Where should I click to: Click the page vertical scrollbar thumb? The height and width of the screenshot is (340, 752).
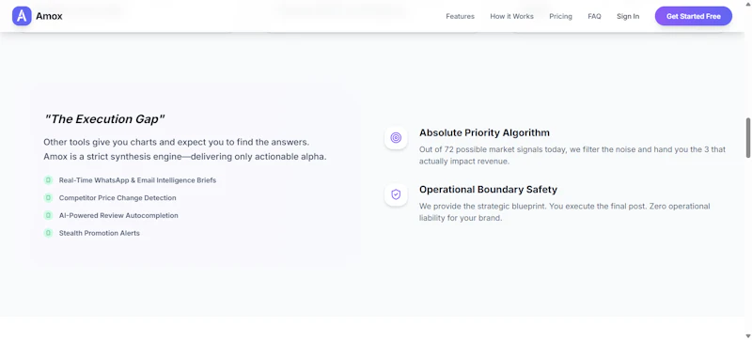[x=748, y=137]
